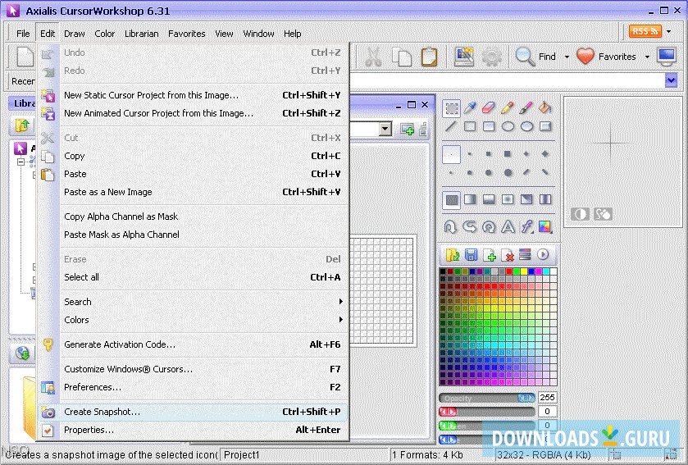The height and width of the screenshot is (465, 688).
Task: Select the straight line drawing tool
Action: [x=451, y=127]
